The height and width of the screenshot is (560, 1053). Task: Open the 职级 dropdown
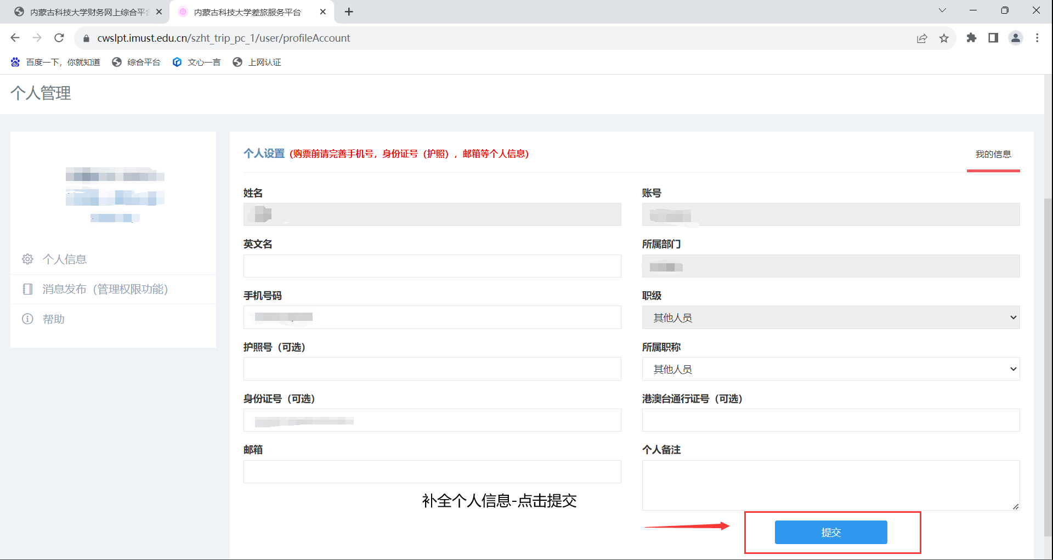click(x=830, y=318)
